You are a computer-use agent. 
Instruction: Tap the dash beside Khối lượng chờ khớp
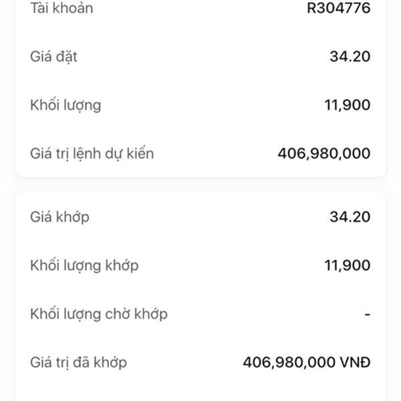[x=368, y=314]
